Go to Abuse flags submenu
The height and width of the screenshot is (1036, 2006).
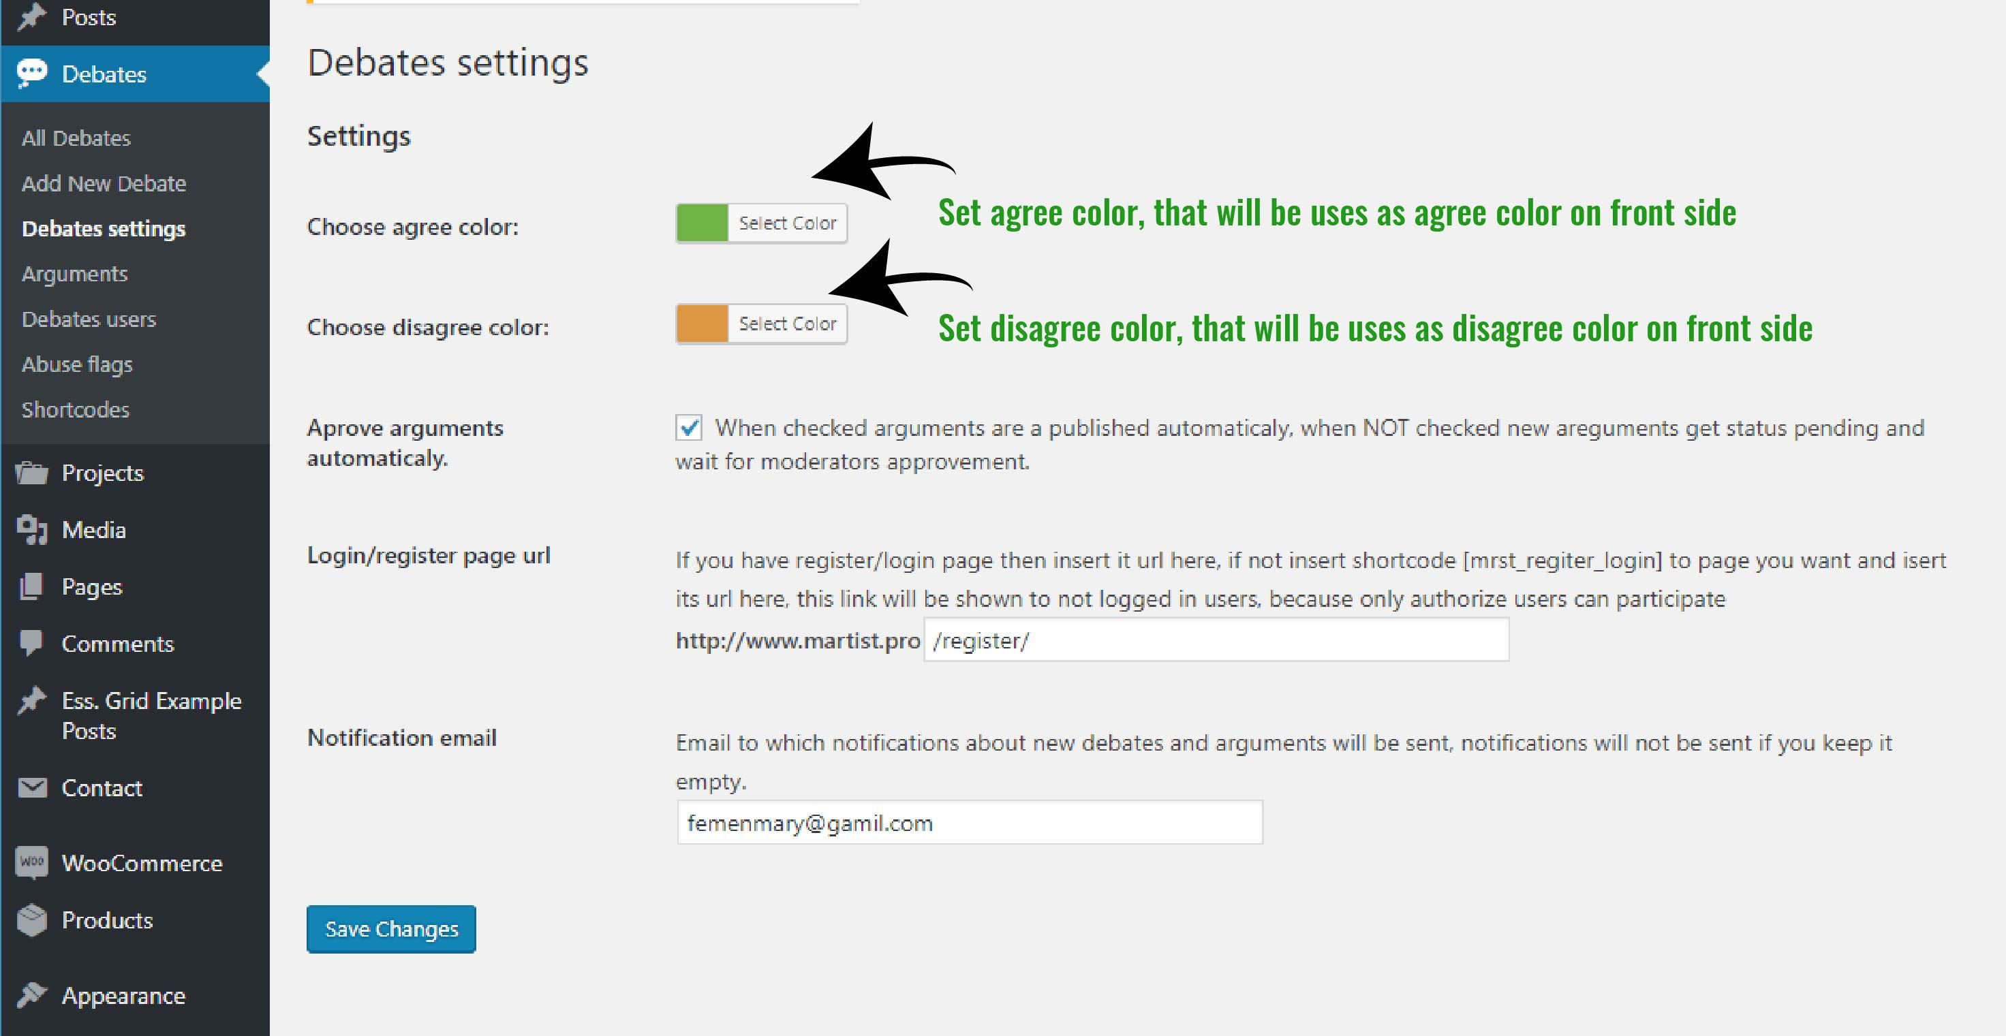pos(77,364)
